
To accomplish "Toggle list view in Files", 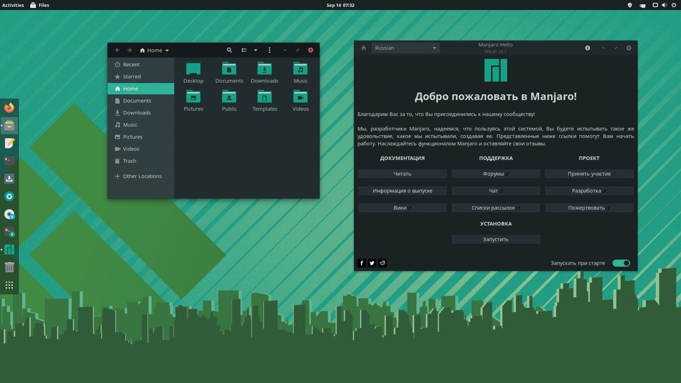I will [x=244, y=50].
